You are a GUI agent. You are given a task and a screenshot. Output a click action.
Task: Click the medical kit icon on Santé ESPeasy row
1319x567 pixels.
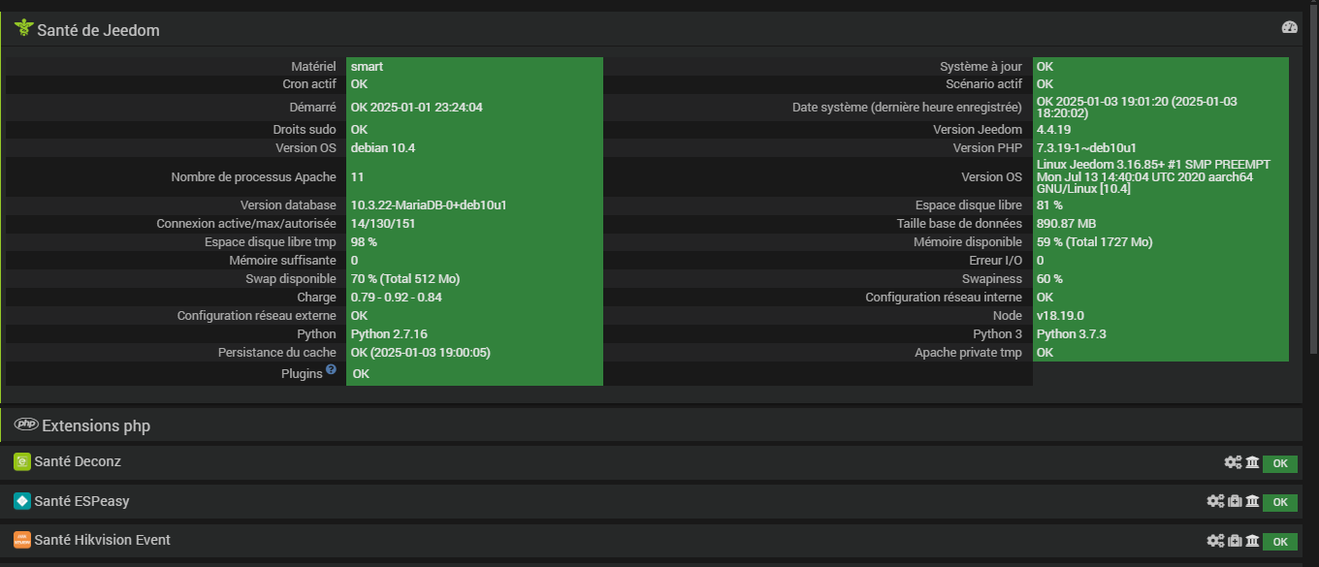point(1235,501)
